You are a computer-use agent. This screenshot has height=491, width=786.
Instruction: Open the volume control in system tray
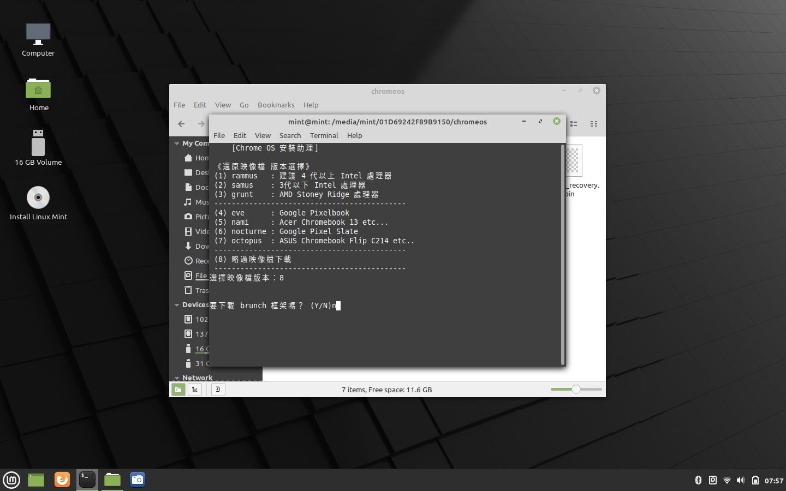(740, 480)
